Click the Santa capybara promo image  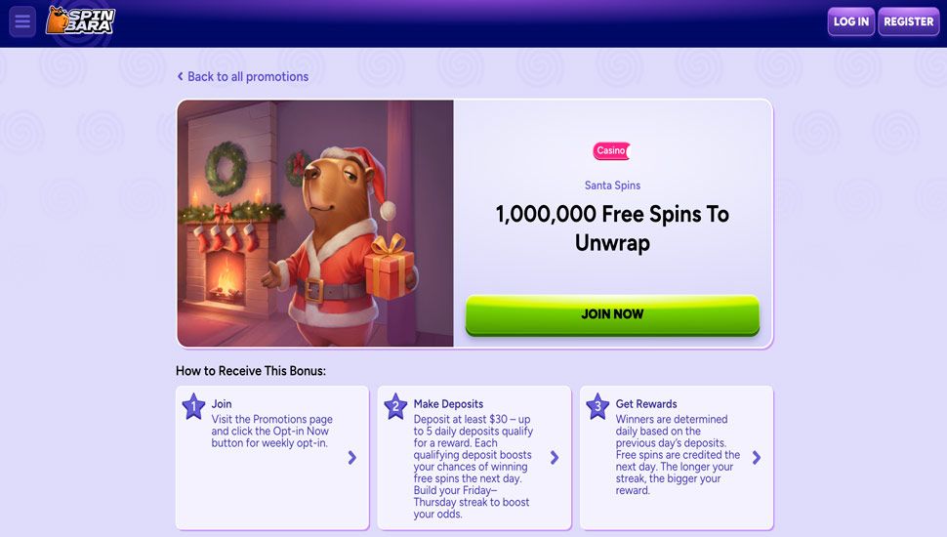[x=315, y=224]
